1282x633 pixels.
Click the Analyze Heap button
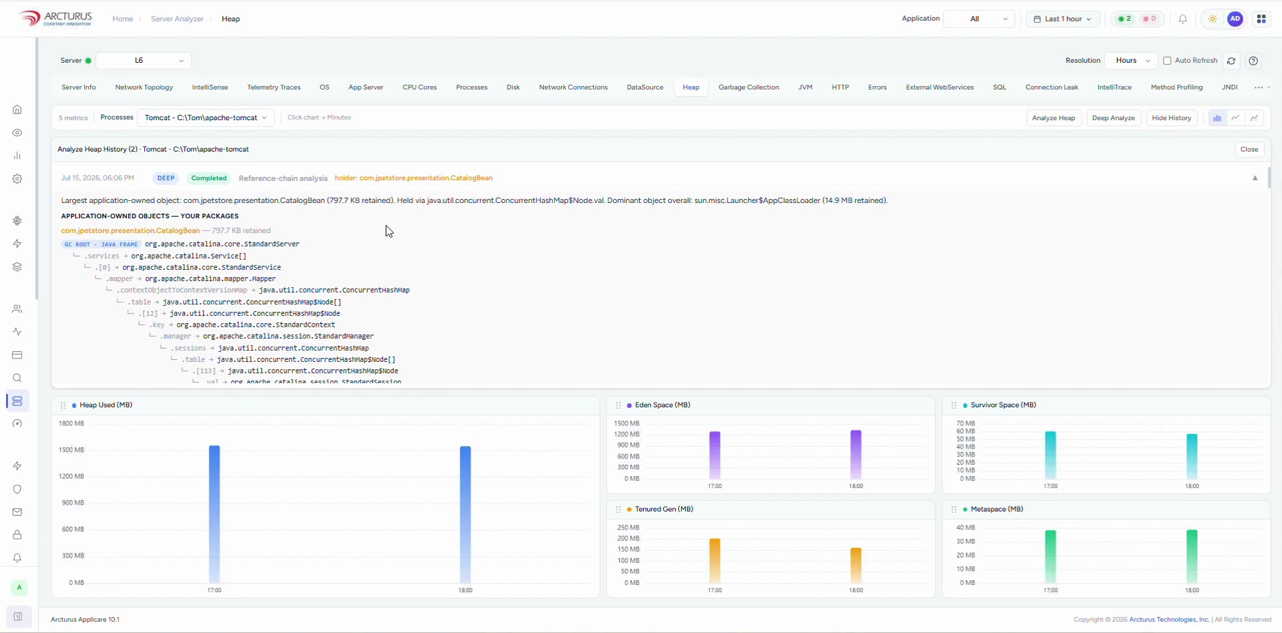[x=1054, y=118]
